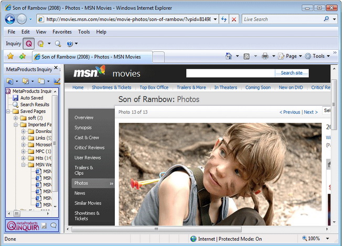The height and width of the screenshot is (246, 342).
Task: Click the Search site button
Action: tap(292, 73)
